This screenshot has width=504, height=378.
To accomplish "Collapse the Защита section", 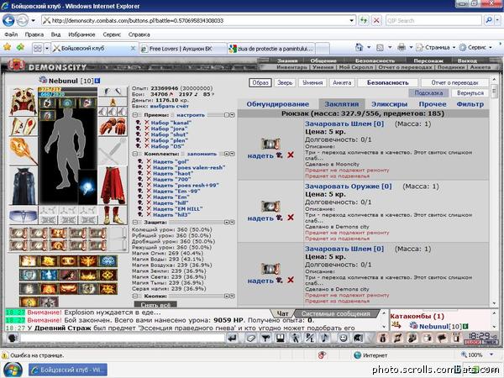I will 135,222.
